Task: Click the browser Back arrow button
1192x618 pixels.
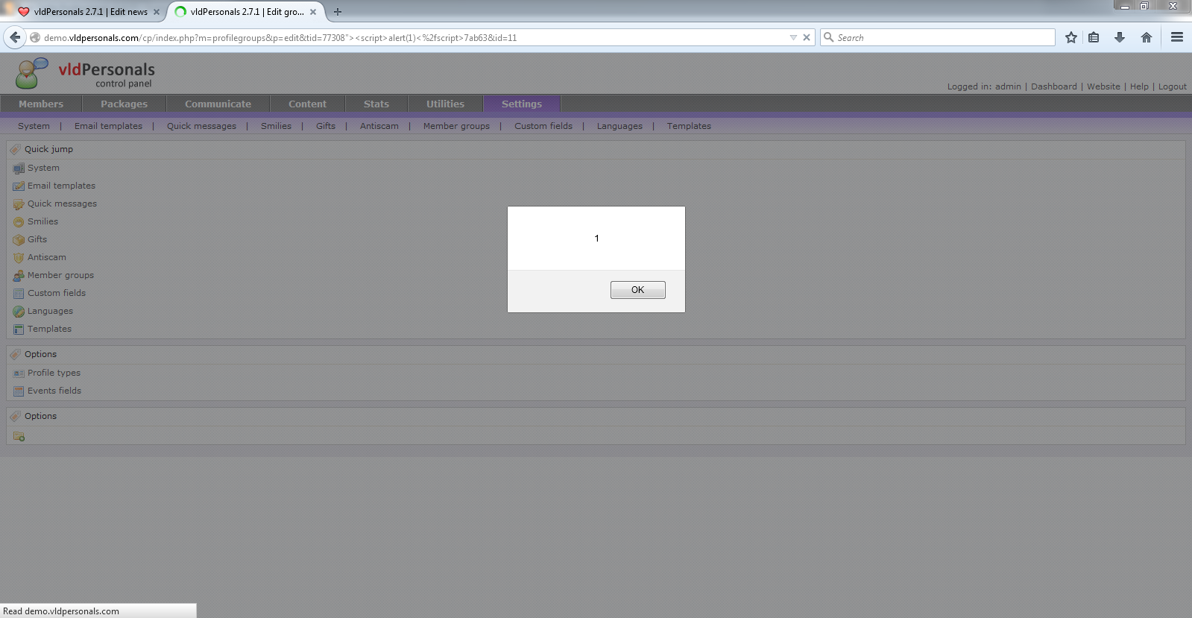Action: click(15, 37)
